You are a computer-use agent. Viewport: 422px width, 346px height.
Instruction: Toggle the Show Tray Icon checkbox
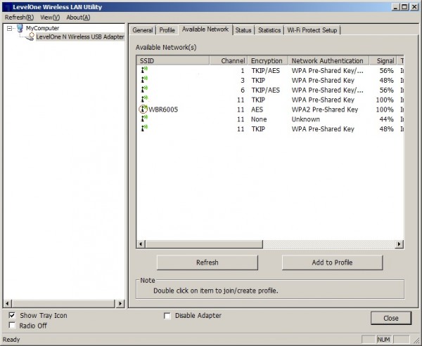point(12,315)
